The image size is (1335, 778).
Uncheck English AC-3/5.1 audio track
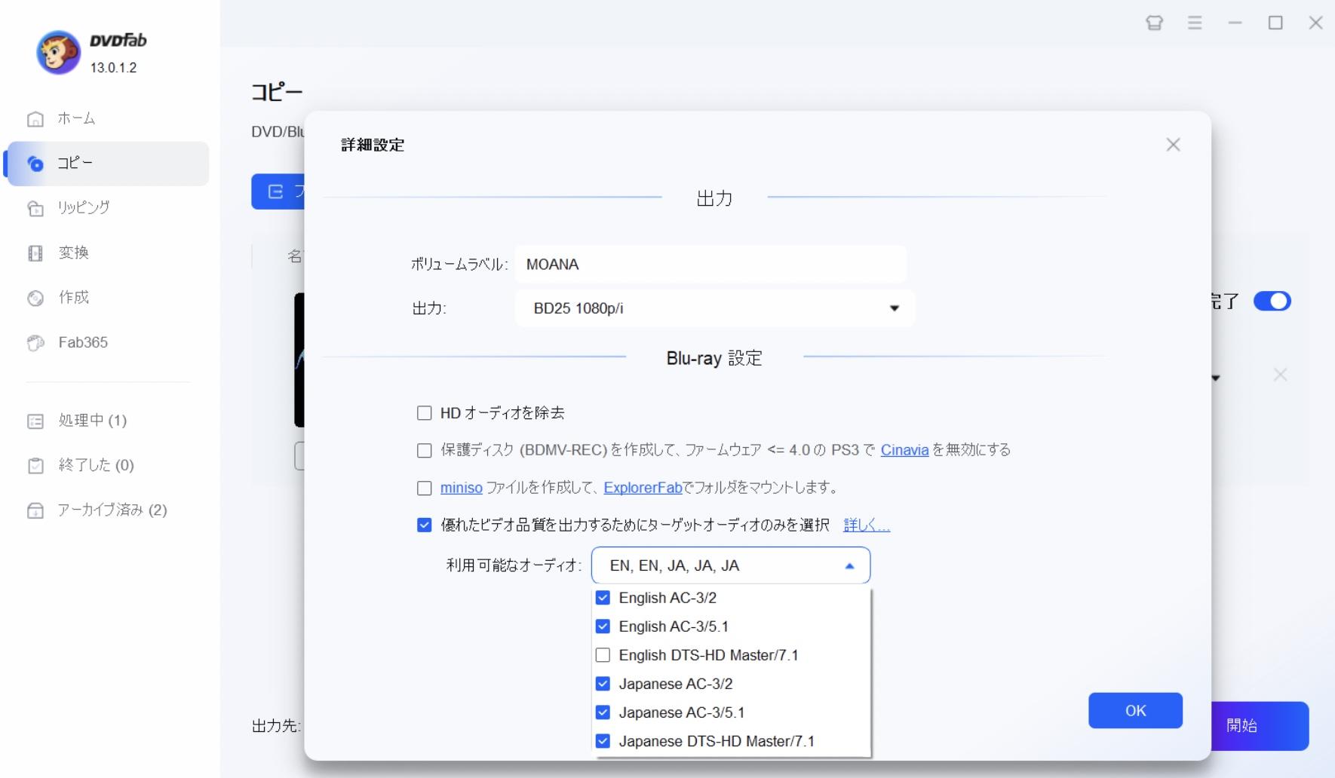pos(603,626)
